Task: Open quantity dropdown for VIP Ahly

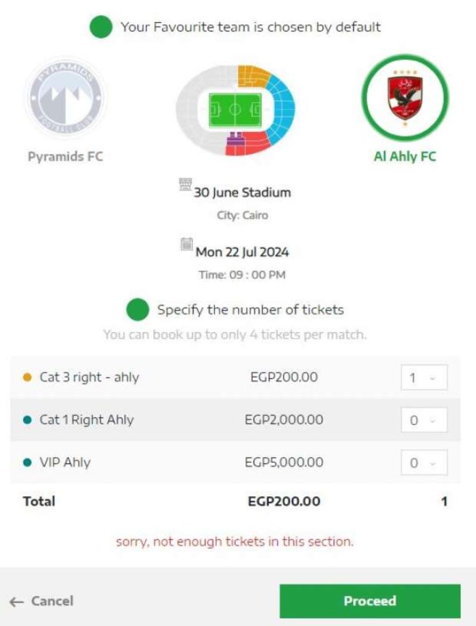Action: tap(424, 463)
